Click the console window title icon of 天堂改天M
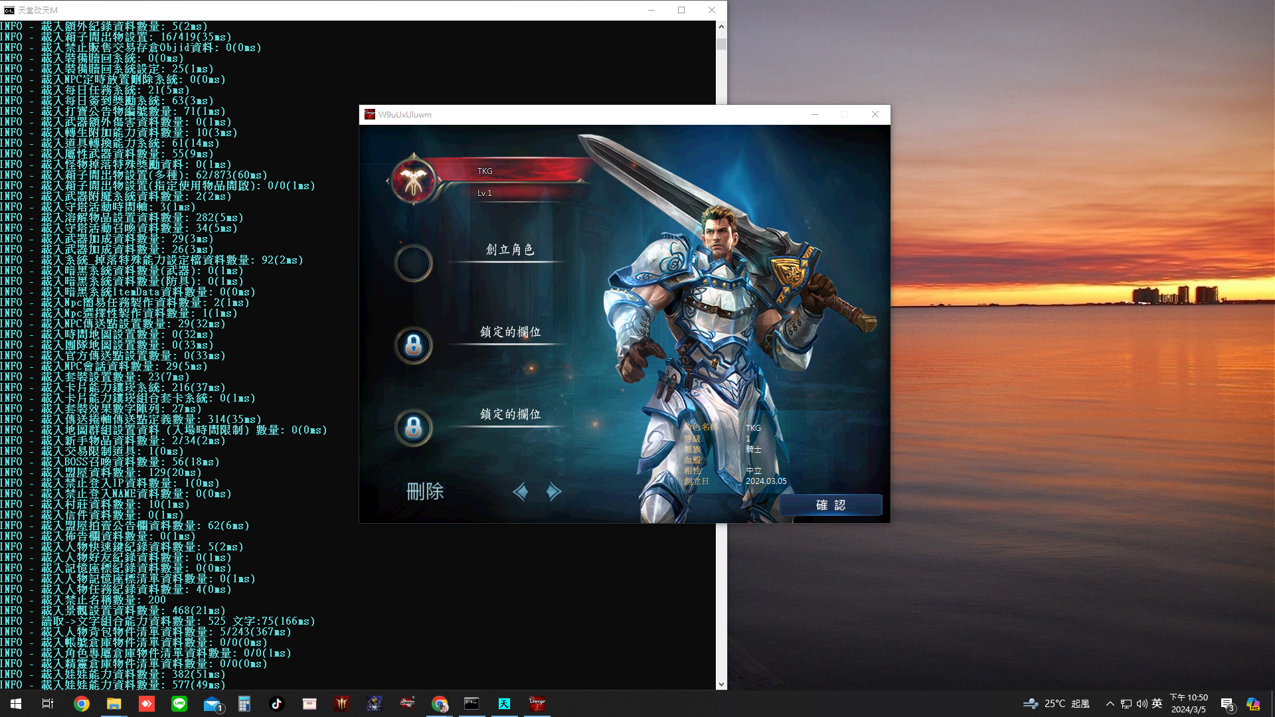This screenshot has height=717, width=1275. [9, 10]
